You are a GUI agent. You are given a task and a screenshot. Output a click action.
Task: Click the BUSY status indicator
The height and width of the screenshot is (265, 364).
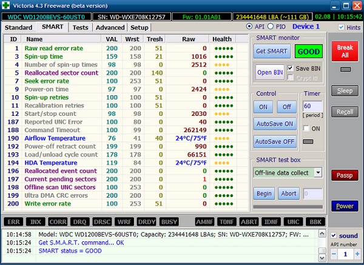click(169, 222)
